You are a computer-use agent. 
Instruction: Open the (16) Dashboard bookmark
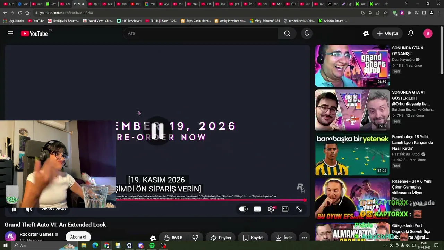coord(129,21)
